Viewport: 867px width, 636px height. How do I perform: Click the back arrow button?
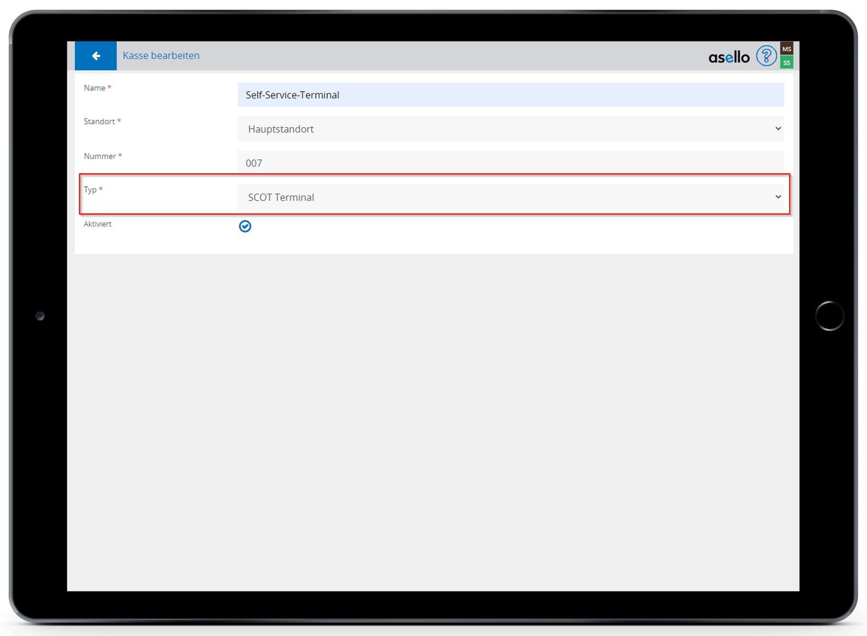tap(96, 56)
